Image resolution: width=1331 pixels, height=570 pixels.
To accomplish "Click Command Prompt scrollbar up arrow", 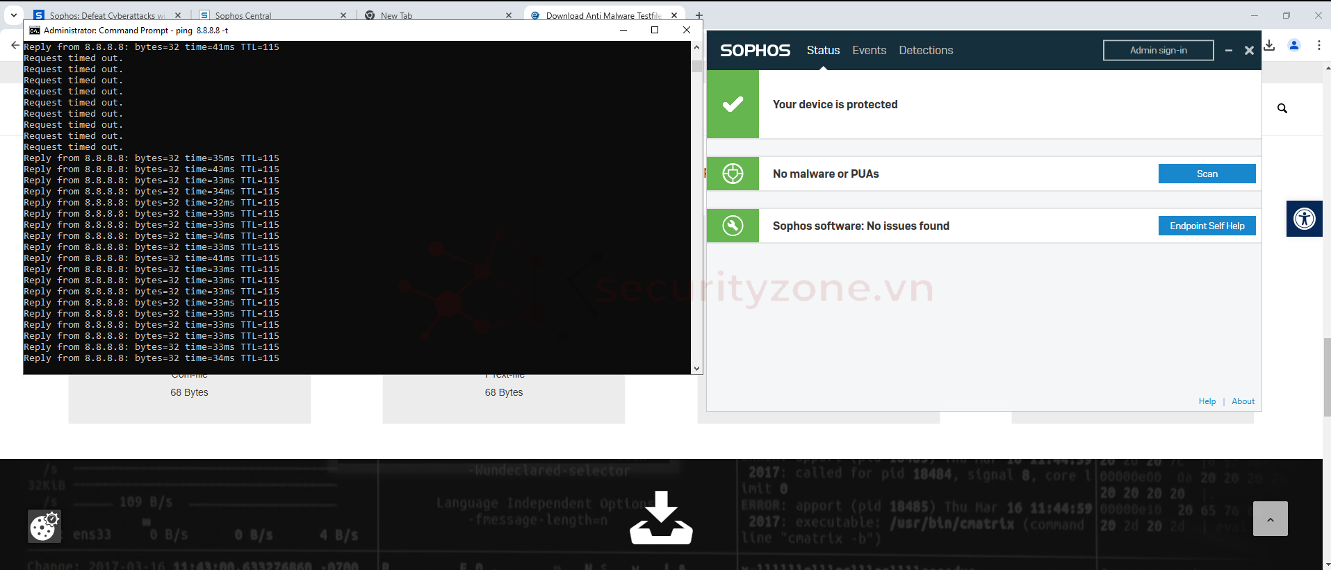I will 697,47.
